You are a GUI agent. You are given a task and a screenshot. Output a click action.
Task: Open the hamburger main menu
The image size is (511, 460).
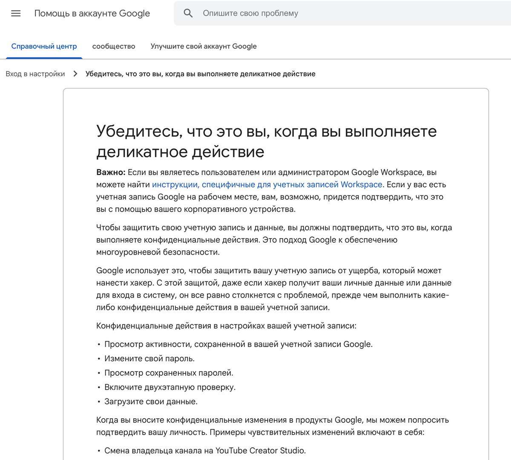point(16,13)
